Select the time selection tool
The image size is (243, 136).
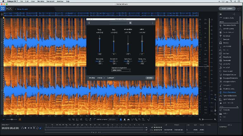121,120
